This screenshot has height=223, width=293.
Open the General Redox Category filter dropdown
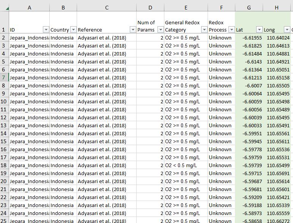click(x=204, y=30)
